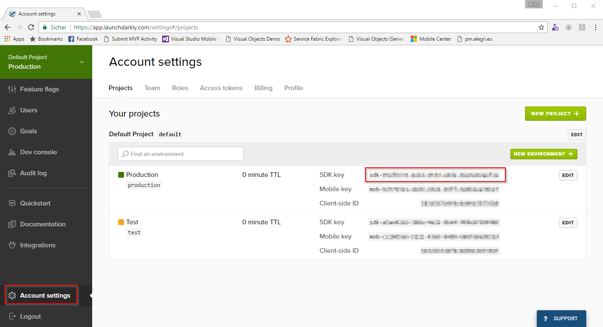Click the 'test' environment key tag
Image resolution: width=603 pixels, height=327 pixels.
pyautogui.click(x=134, y=232)
